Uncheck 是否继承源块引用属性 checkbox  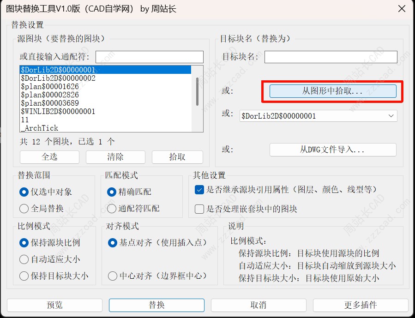coord(199,190)
